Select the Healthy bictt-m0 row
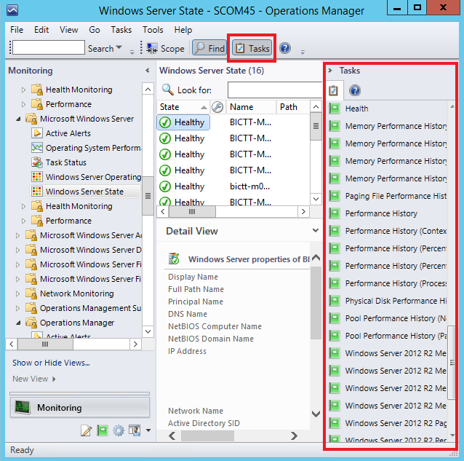This screenshot has height=461, width=464. (233, 186)
